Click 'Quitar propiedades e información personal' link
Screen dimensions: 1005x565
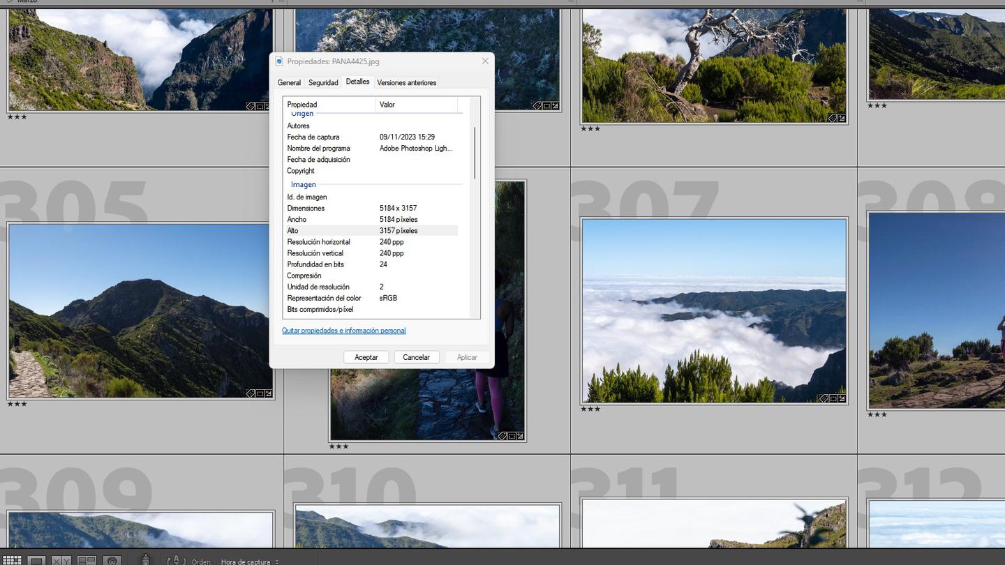[x=343, y=331]
